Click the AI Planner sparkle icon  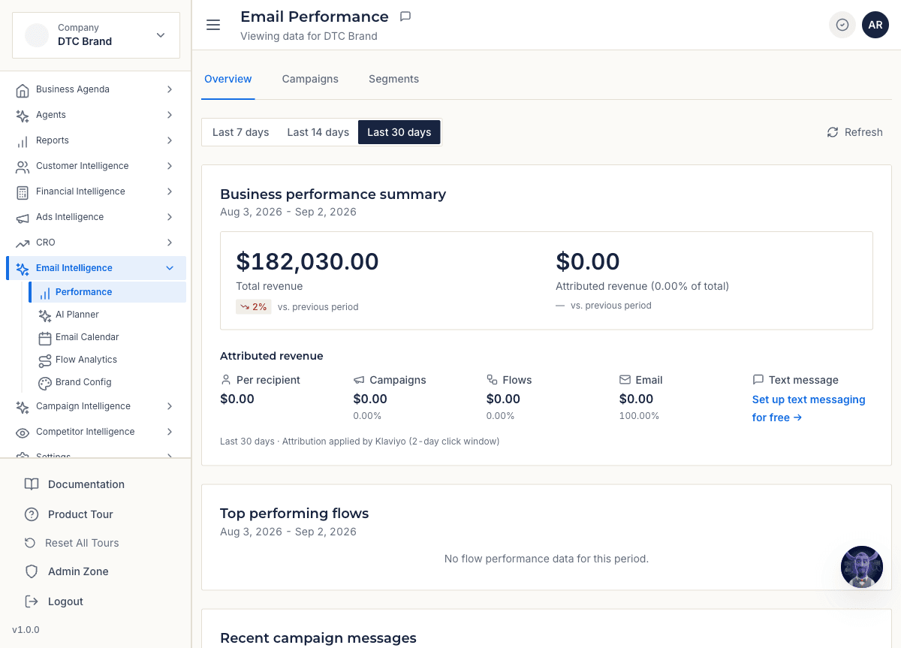pyautogui.click(x=45, y=315)
